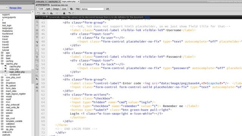Screen dimensions: 242x136
Task: Expand the dropdown folder in file tree
Action: coord(2,83)
